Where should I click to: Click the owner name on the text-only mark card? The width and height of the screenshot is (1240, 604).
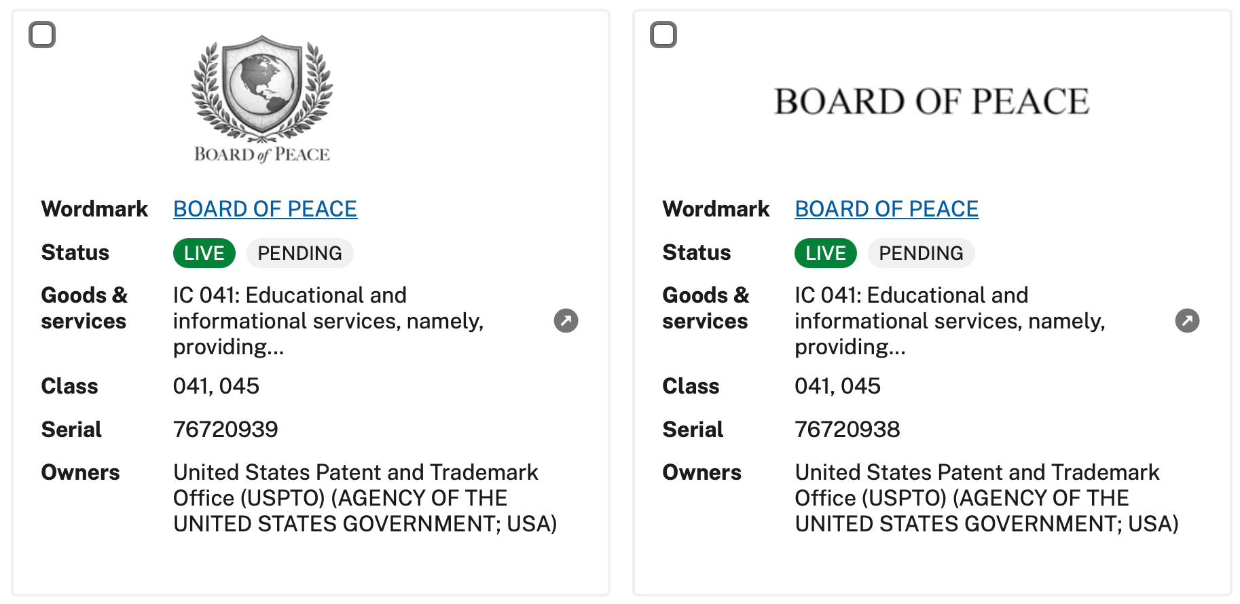tap(986, 498)
